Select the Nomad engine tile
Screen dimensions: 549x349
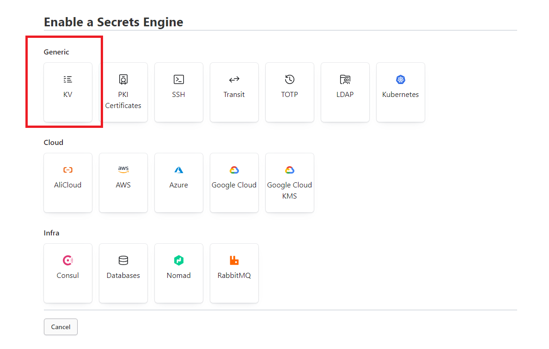pyautogui.click(x=179, y=272)
